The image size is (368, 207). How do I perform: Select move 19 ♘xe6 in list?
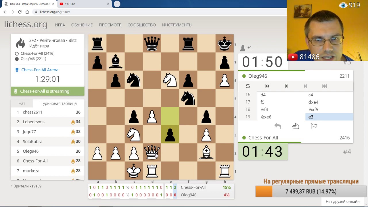(x=281, y=117)
